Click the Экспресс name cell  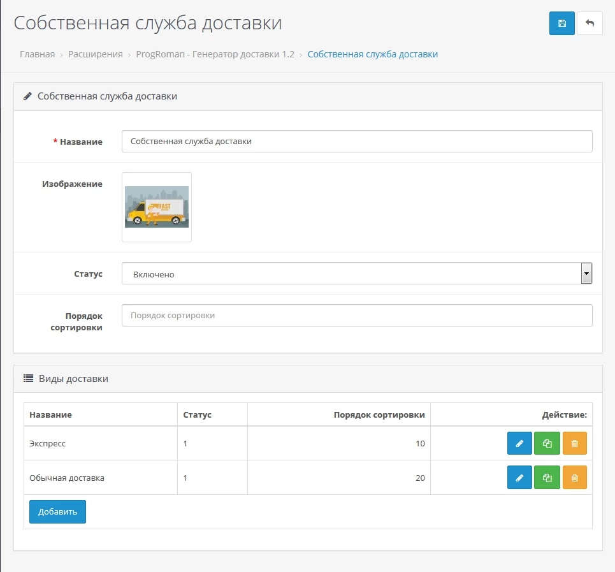(101, 443)
